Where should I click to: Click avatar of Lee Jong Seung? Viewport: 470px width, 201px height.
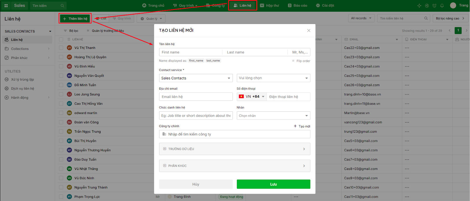(x=69, y=94)
